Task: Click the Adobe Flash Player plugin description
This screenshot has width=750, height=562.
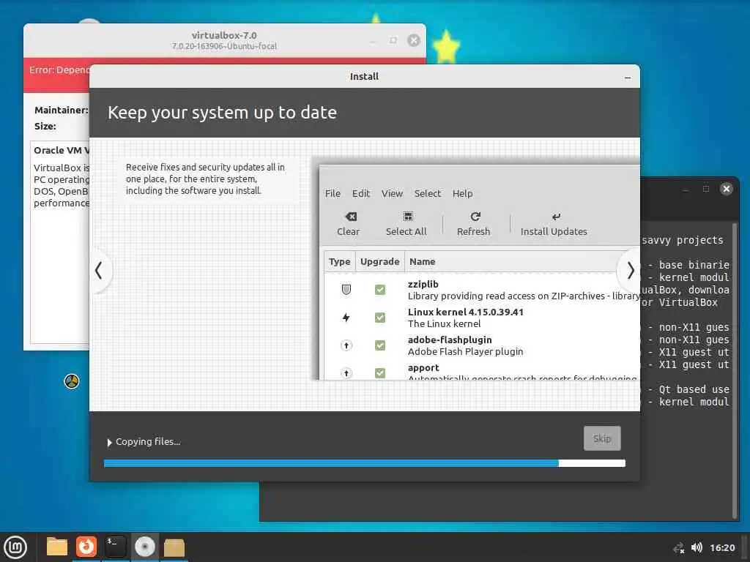Action: coord(465,352)
